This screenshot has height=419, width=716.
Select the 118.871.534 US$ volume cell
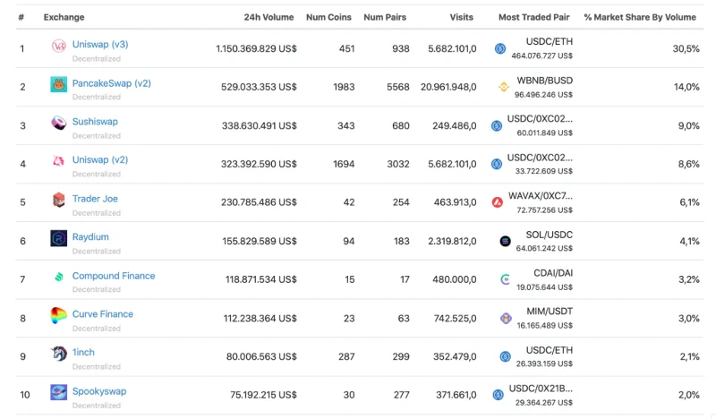261,279
